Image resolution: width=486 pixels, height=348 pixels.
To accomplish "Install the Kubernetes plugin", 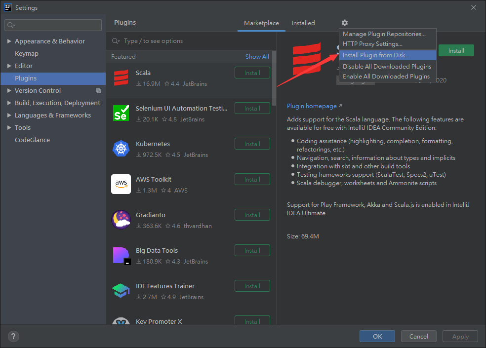I will point(252,144).
